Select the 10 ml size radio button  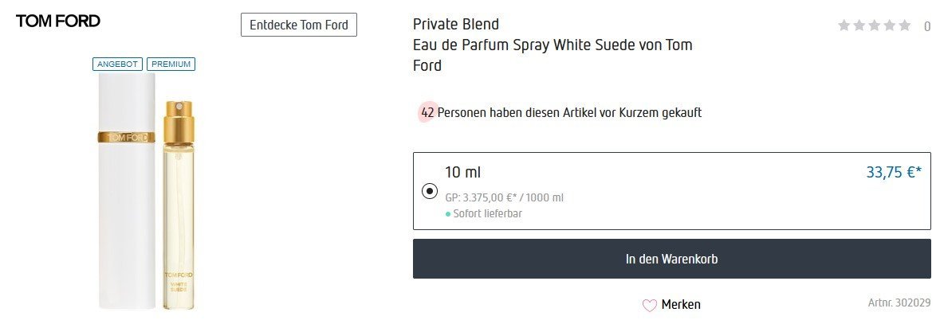coord(430,191)
